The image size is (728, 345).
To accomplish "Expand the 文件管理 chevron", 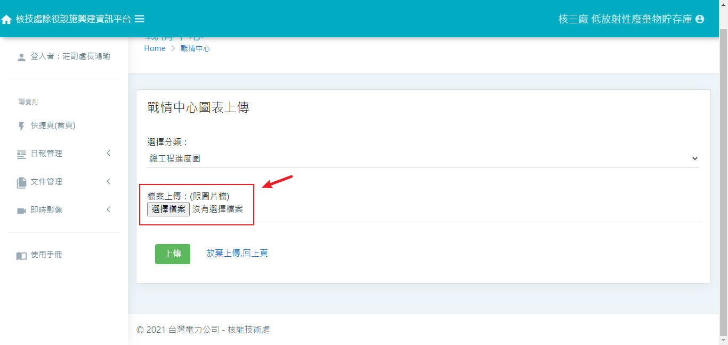I will point(108,181).
